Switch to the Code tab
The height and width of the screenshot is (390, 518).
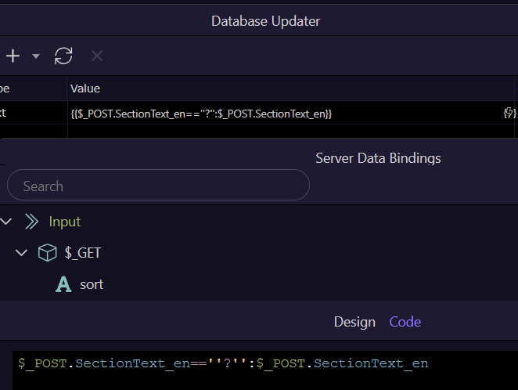coord(405,322)
